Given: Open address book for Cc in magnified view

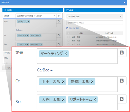Looking at the screenshot, I should point(122,81).
